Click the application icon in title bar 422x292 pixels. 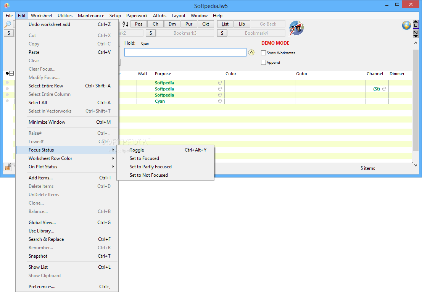point(7,5)
